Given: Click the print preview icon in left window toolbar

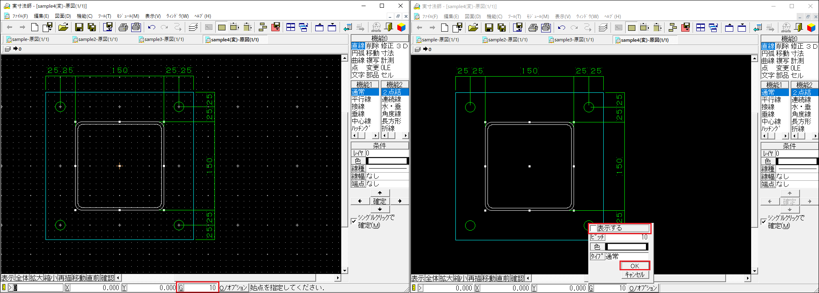Looking at the screenshot, I should point(136,27).
